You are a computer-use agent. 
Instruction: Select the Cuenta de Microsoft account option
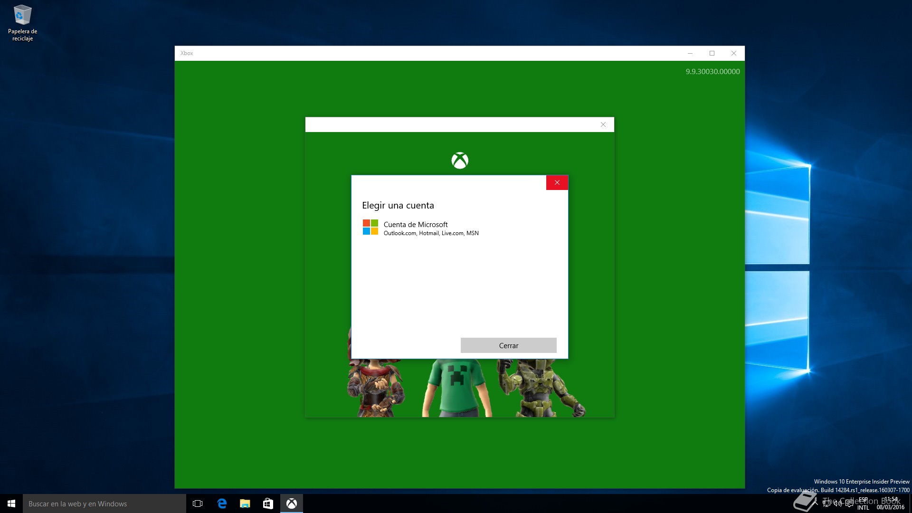[x=459, y=228]
